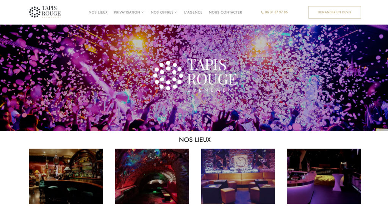This screenshot has width=388, height=213.
Task: Open the L'Agence menu item
Action: tap(193, 12)
